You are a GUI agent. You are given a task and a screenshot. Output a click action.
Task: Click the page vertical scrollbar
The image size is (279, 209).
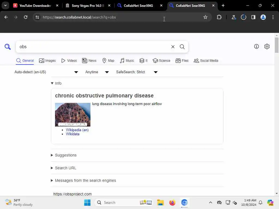pos(277,45)
